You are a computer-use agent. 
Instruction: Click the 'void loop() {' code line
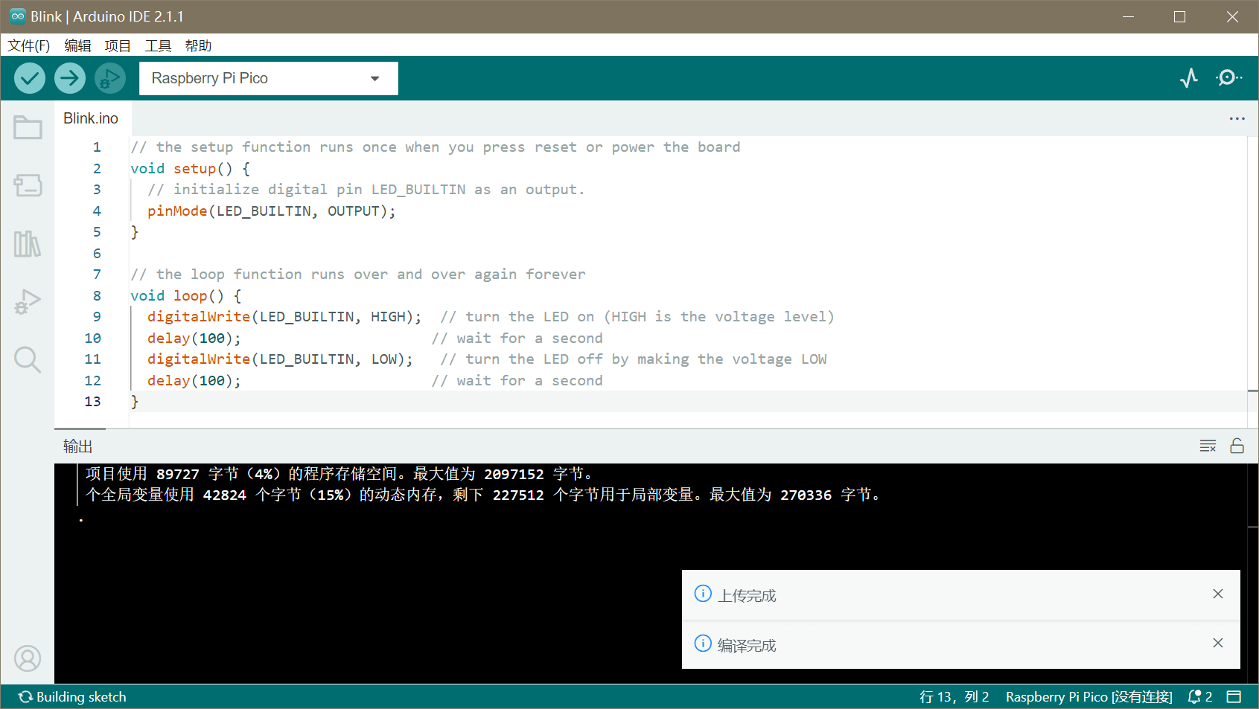coord(186,296)
